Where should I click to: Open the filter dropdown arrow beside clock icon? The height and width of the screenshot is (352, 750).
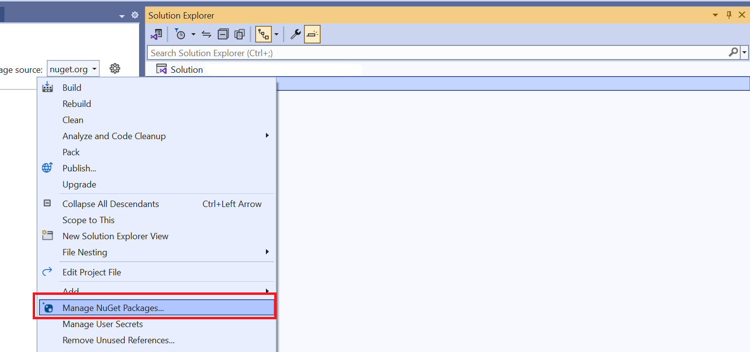tap(194, 34)
